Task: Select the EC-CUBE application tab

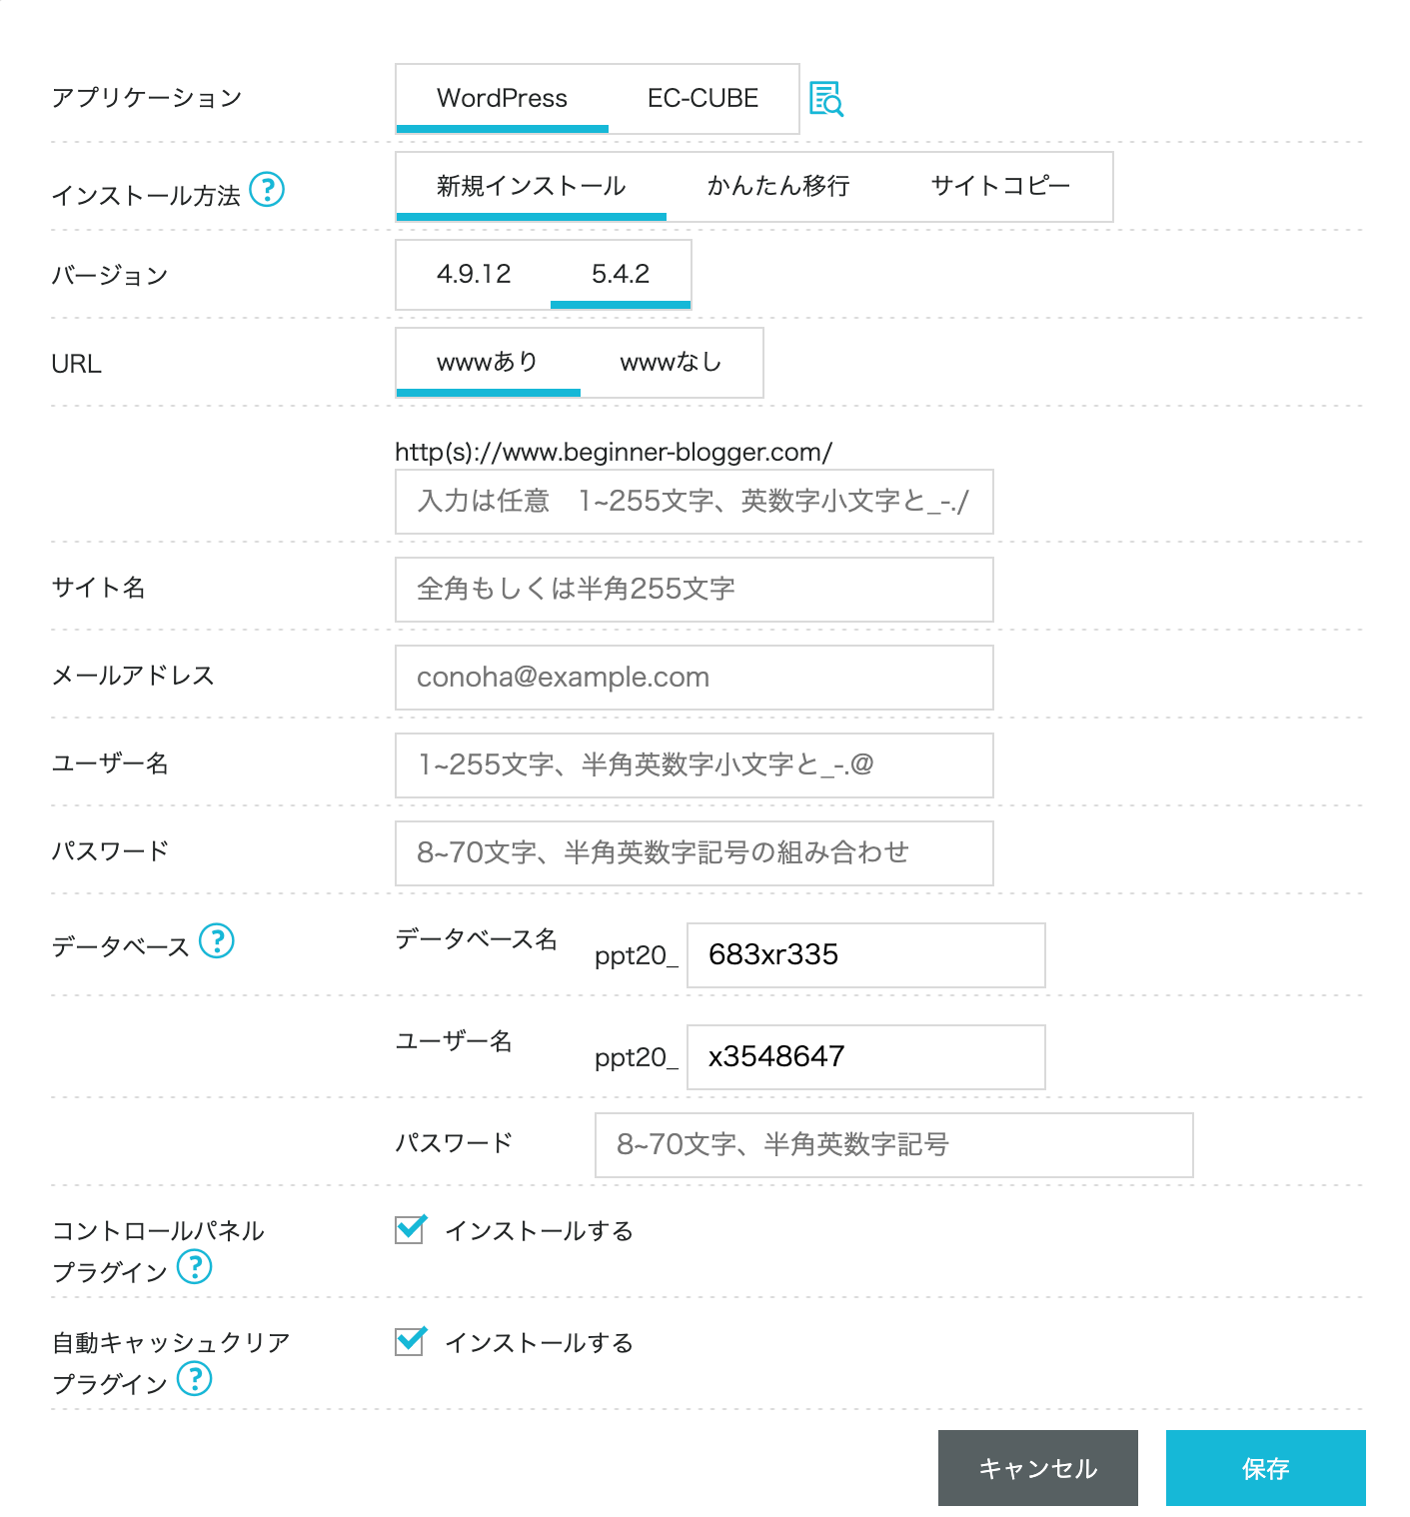Action: 703,98
